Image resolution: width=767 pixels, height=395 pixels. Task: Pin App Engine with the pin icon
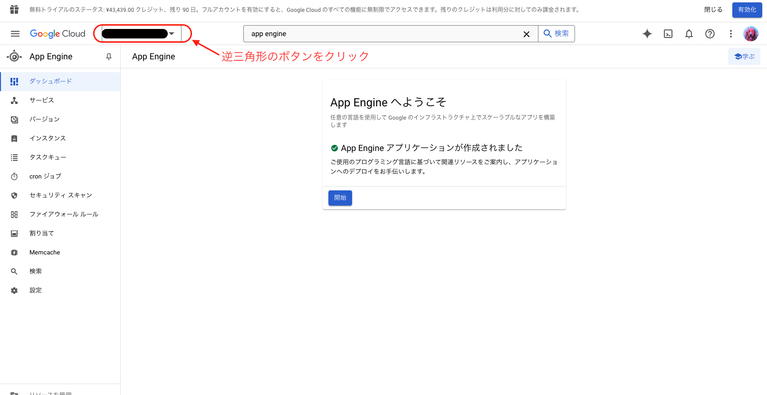109,56
